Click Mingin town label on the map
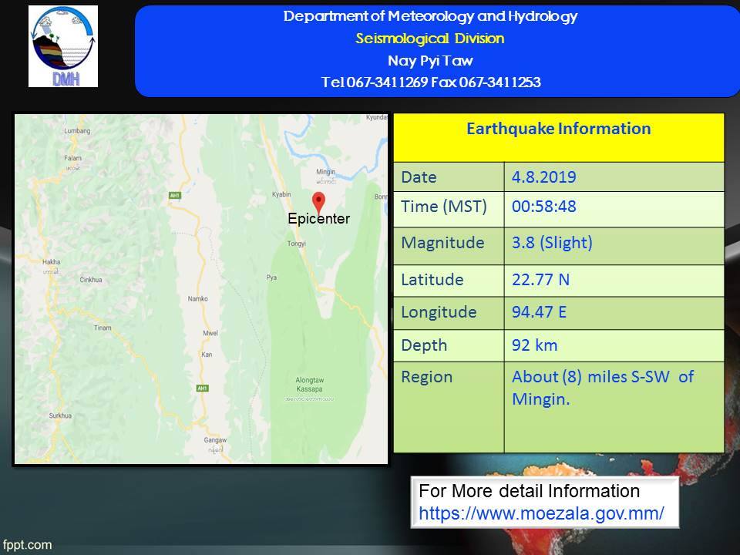This screenshot has height=555, width=740. (325, 172)
